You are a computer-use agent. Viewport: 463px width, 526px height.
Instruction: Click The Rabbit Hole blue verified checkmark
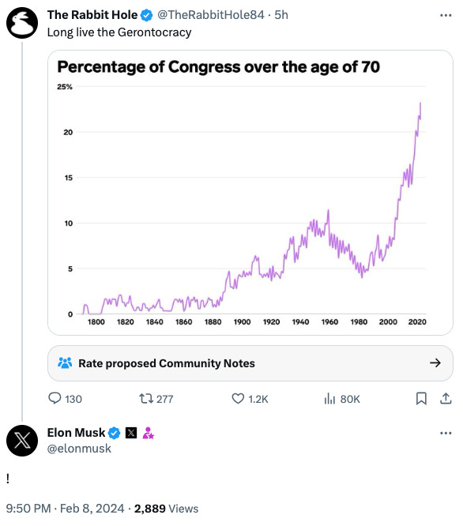(146, 15)
